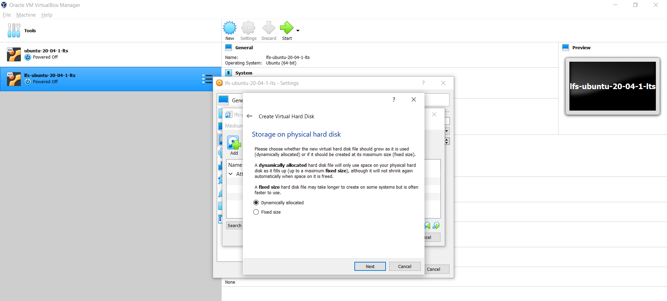The image size is (667, 301).
Task: Click the Name column header in medium list
Action: click(x=235, y=165)
